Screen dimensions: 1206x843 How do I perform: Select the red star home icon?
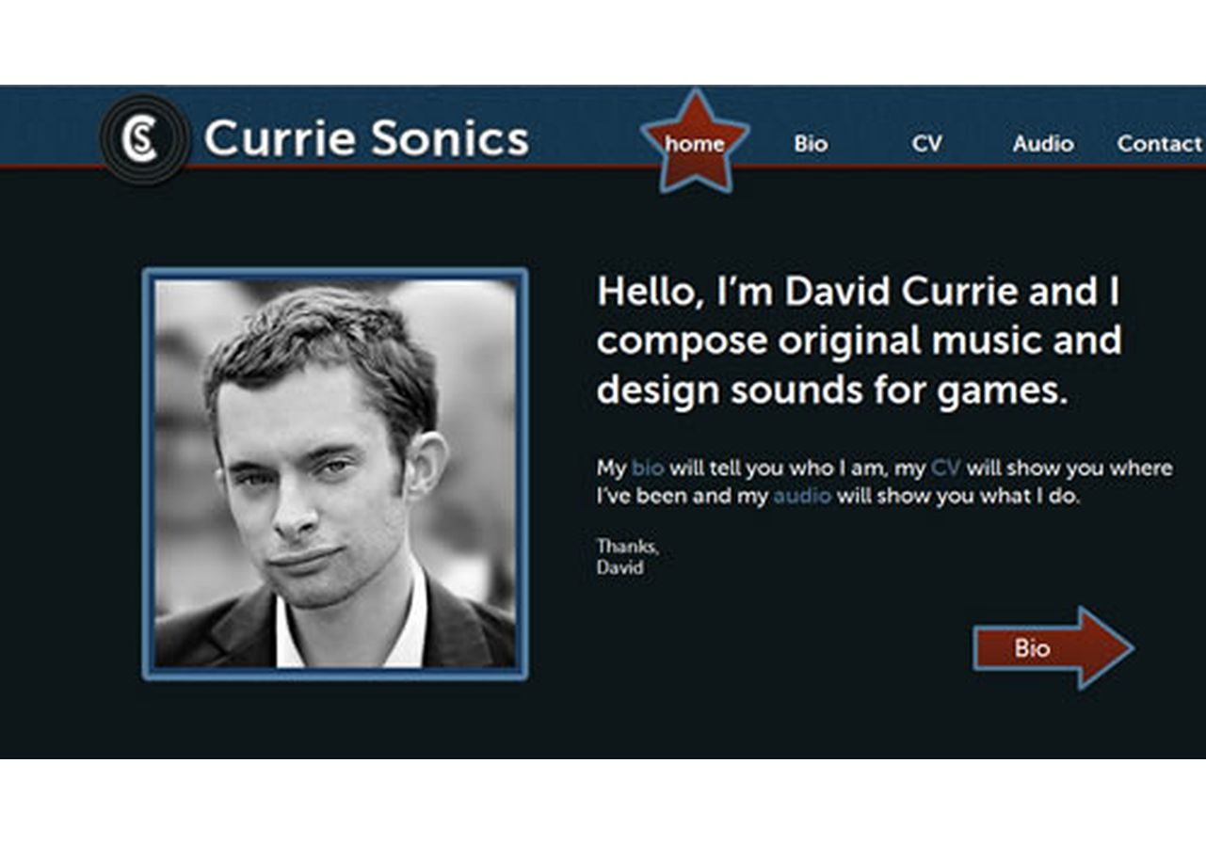coord(695,141)
